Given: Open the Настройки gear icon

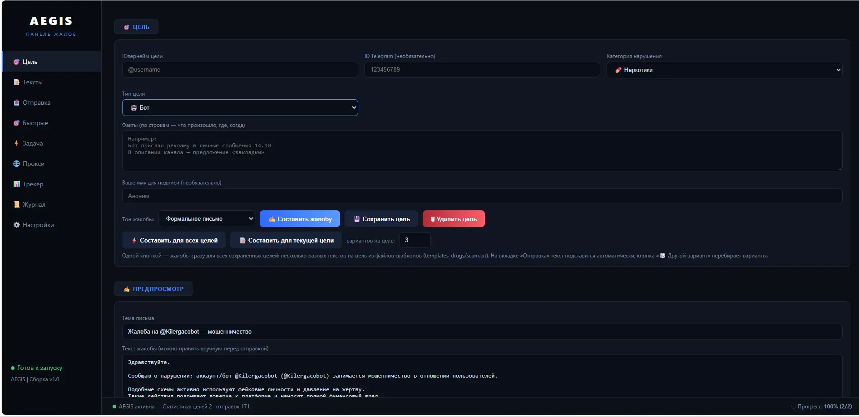Looking at the screenshot, I should [x=16, y=225].
